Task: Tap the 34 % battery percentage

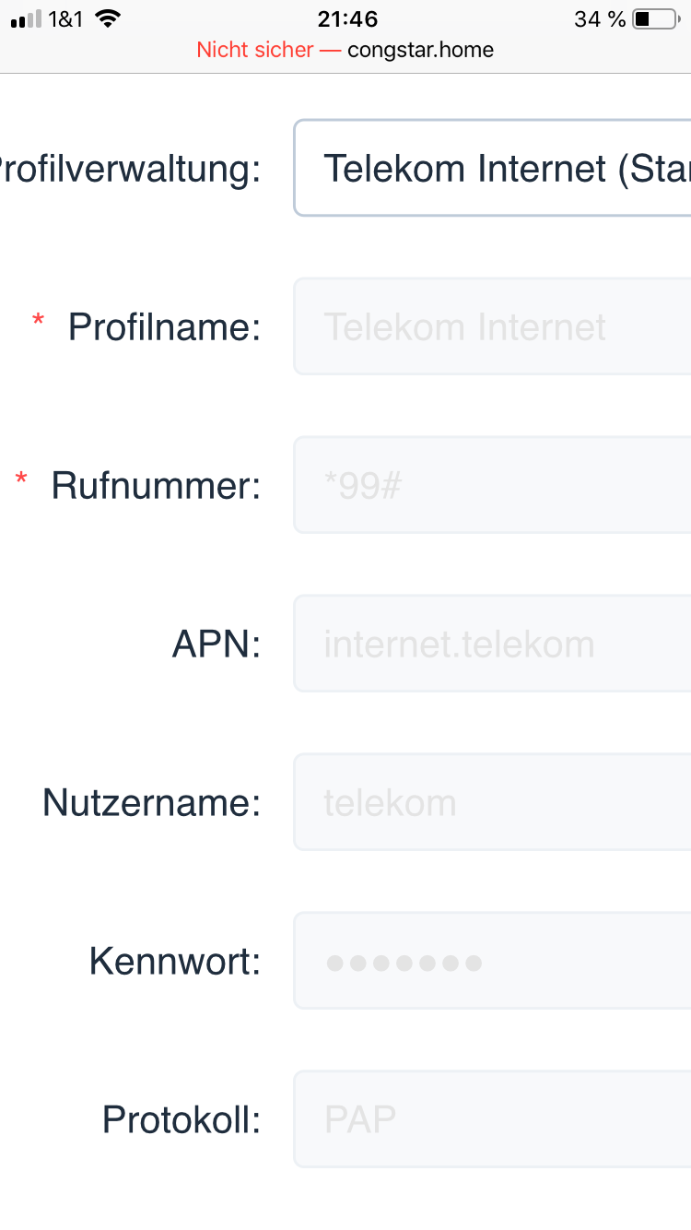Action: 600,19
